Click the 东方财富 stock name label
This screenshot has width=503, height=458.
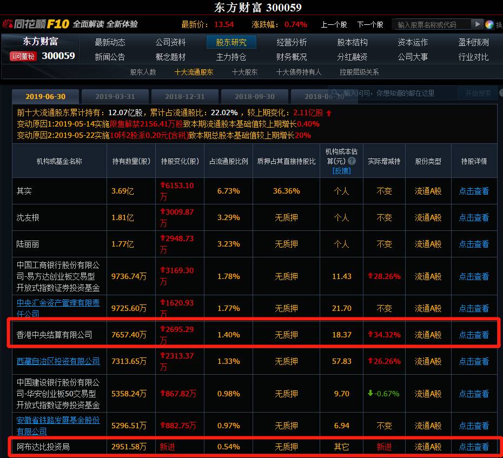click(x=40, y=42)
